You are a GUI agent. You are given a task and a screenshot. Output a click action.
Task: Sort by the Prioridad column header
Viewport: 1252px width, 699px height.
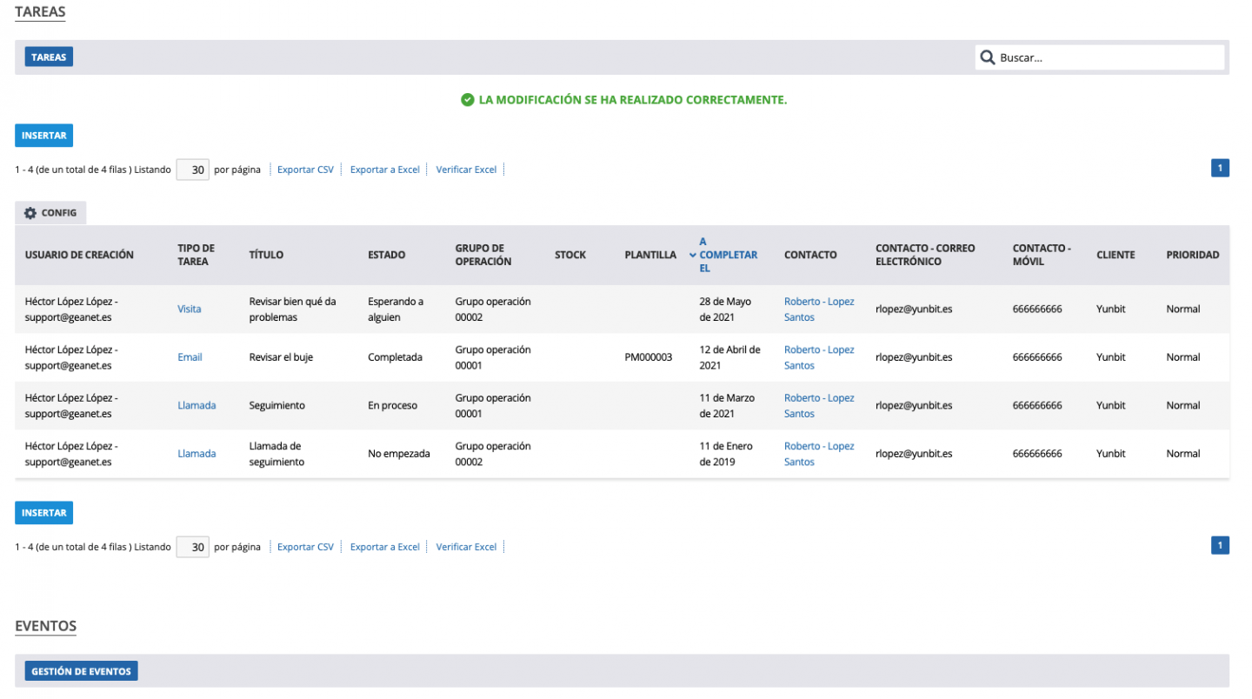click(x=1192, y=255)
